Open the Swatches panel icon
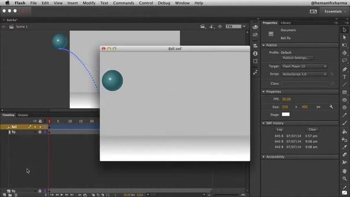 [255, 34]
